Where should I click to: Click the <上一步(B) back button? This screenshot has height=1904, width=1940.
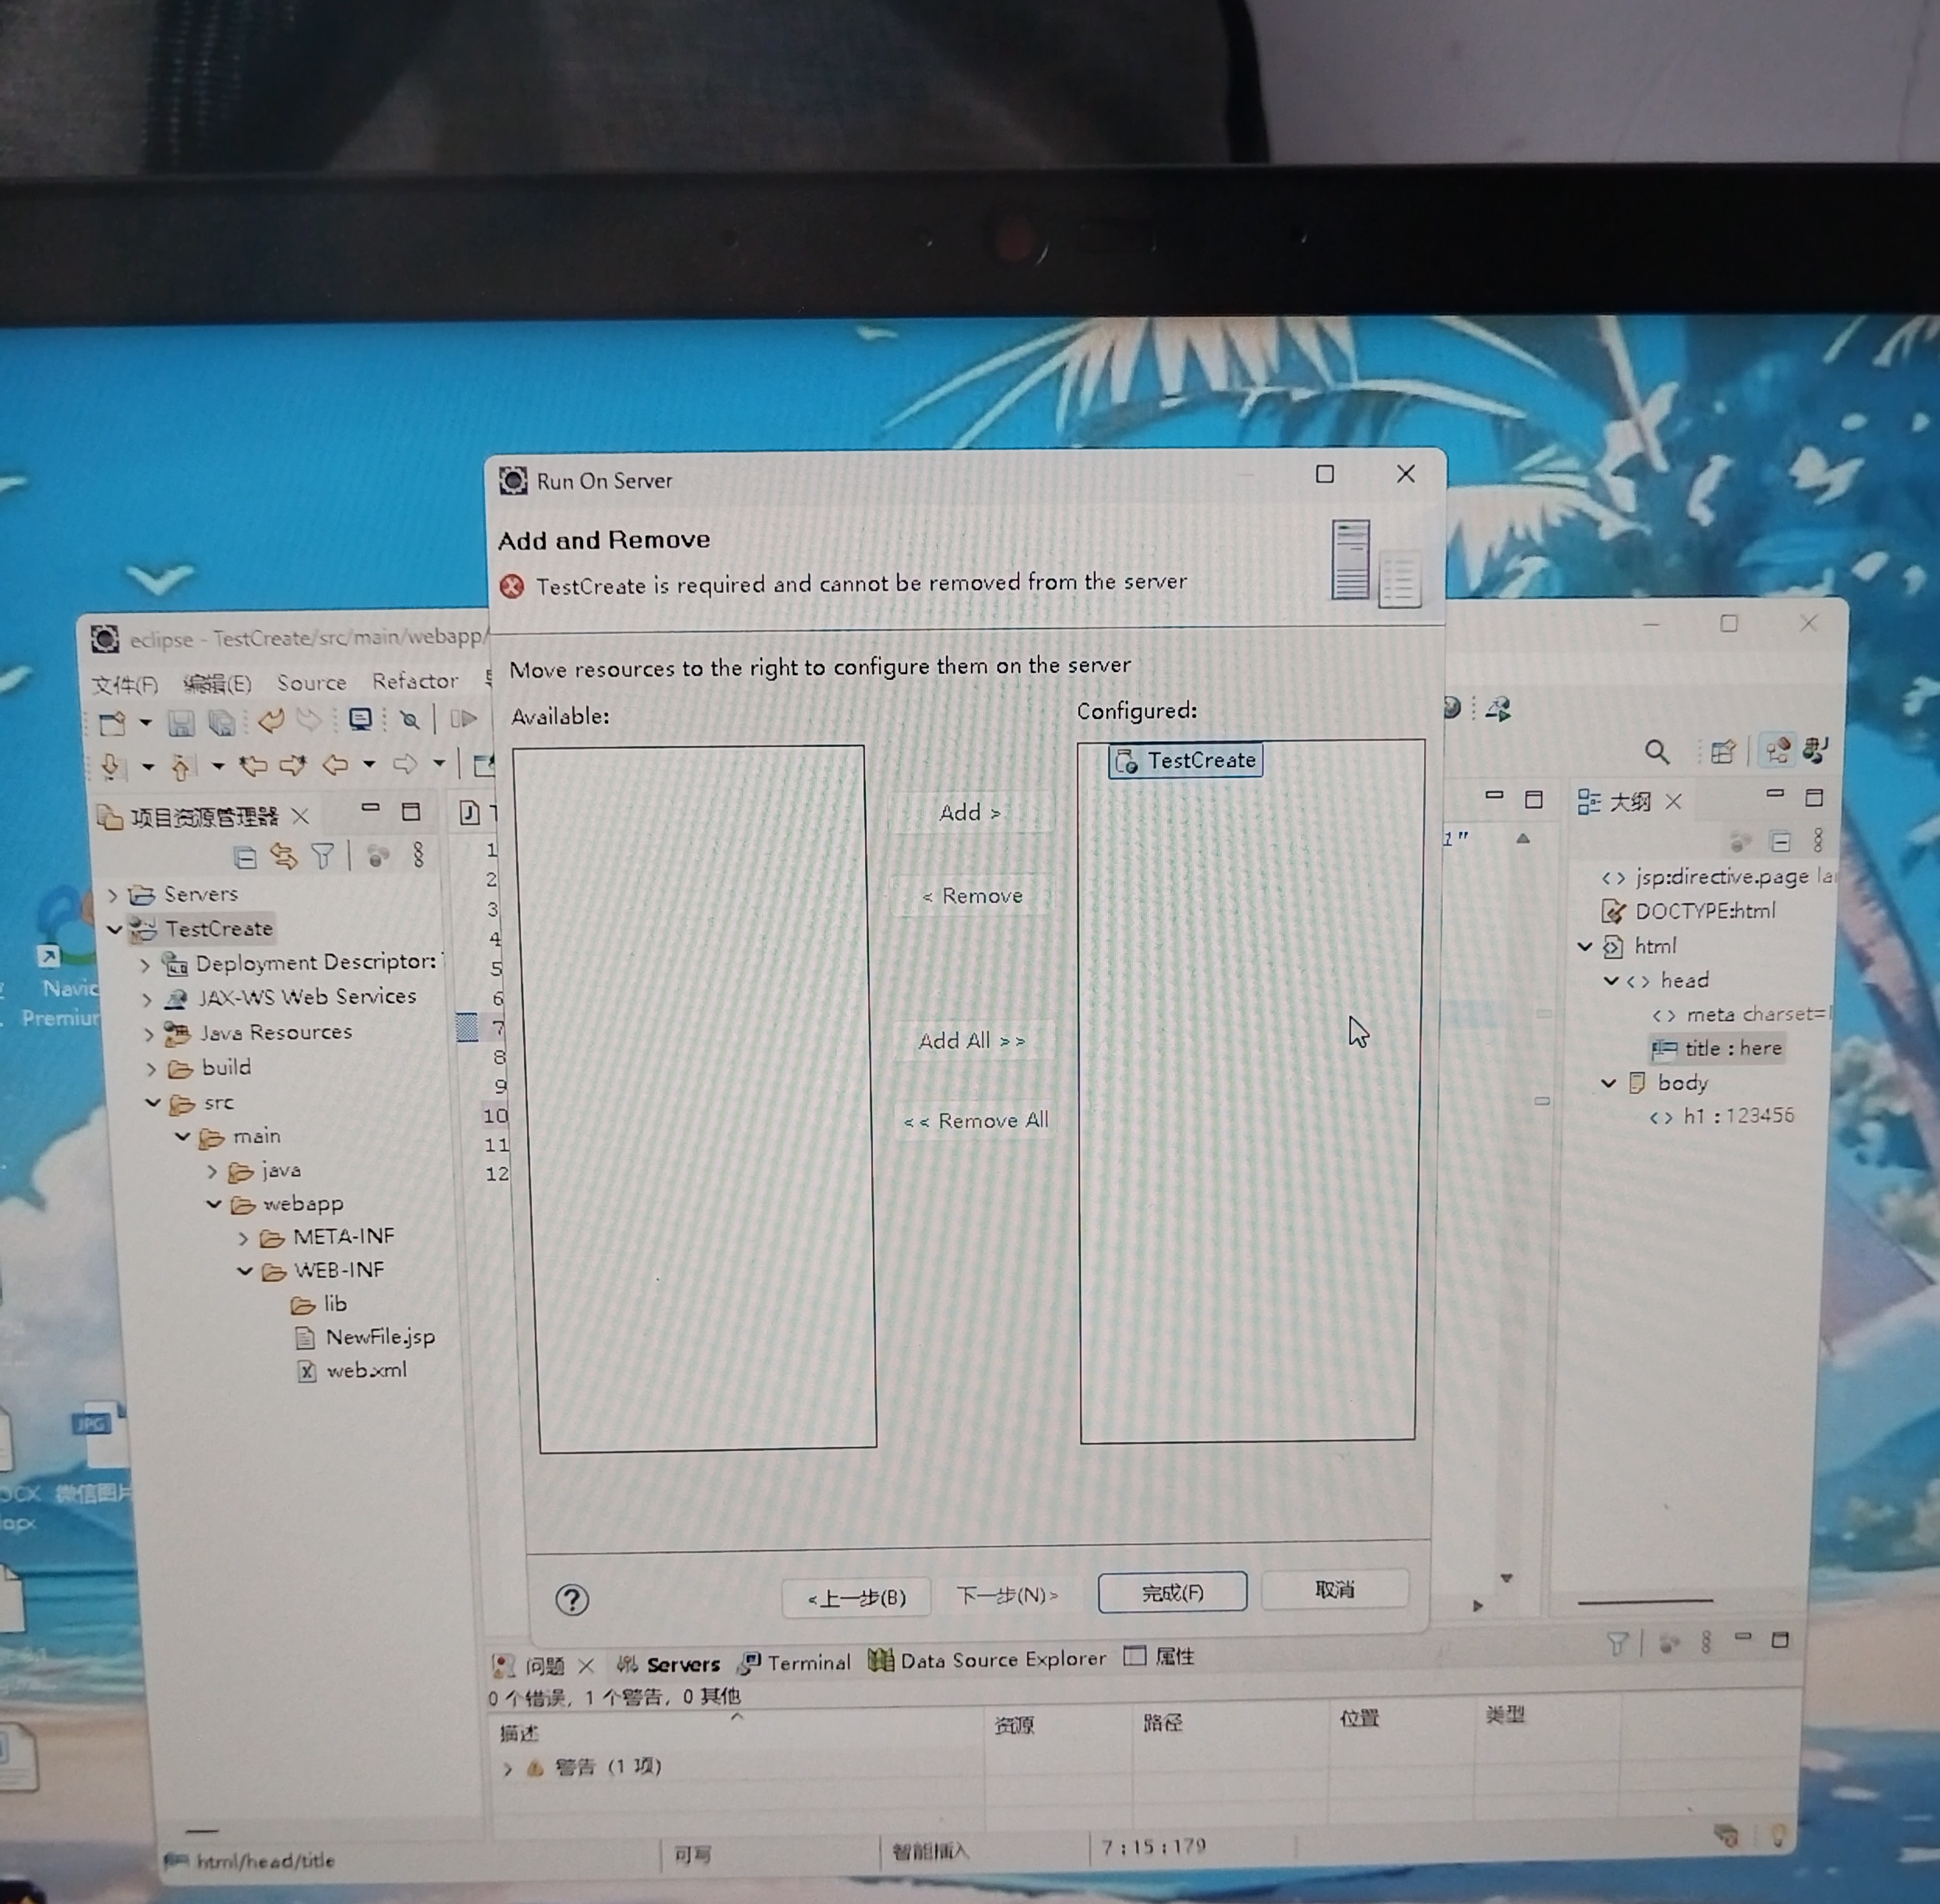pyautogui.click(x=856, y=1597)
